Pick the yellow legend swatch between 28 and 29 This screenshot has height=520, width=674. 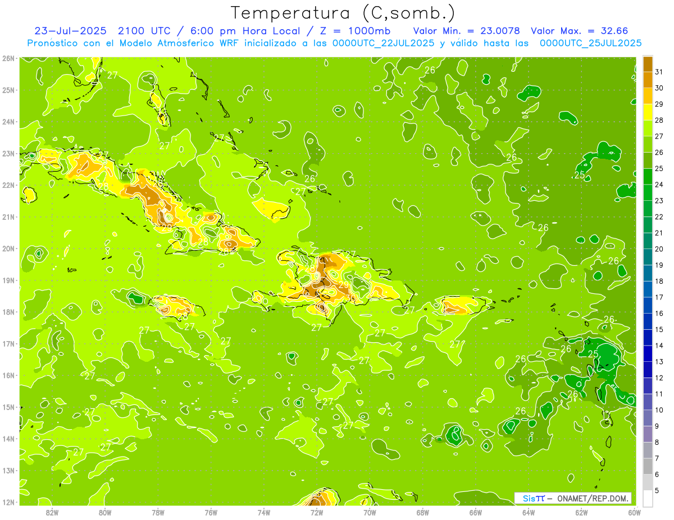click(648, 112)
